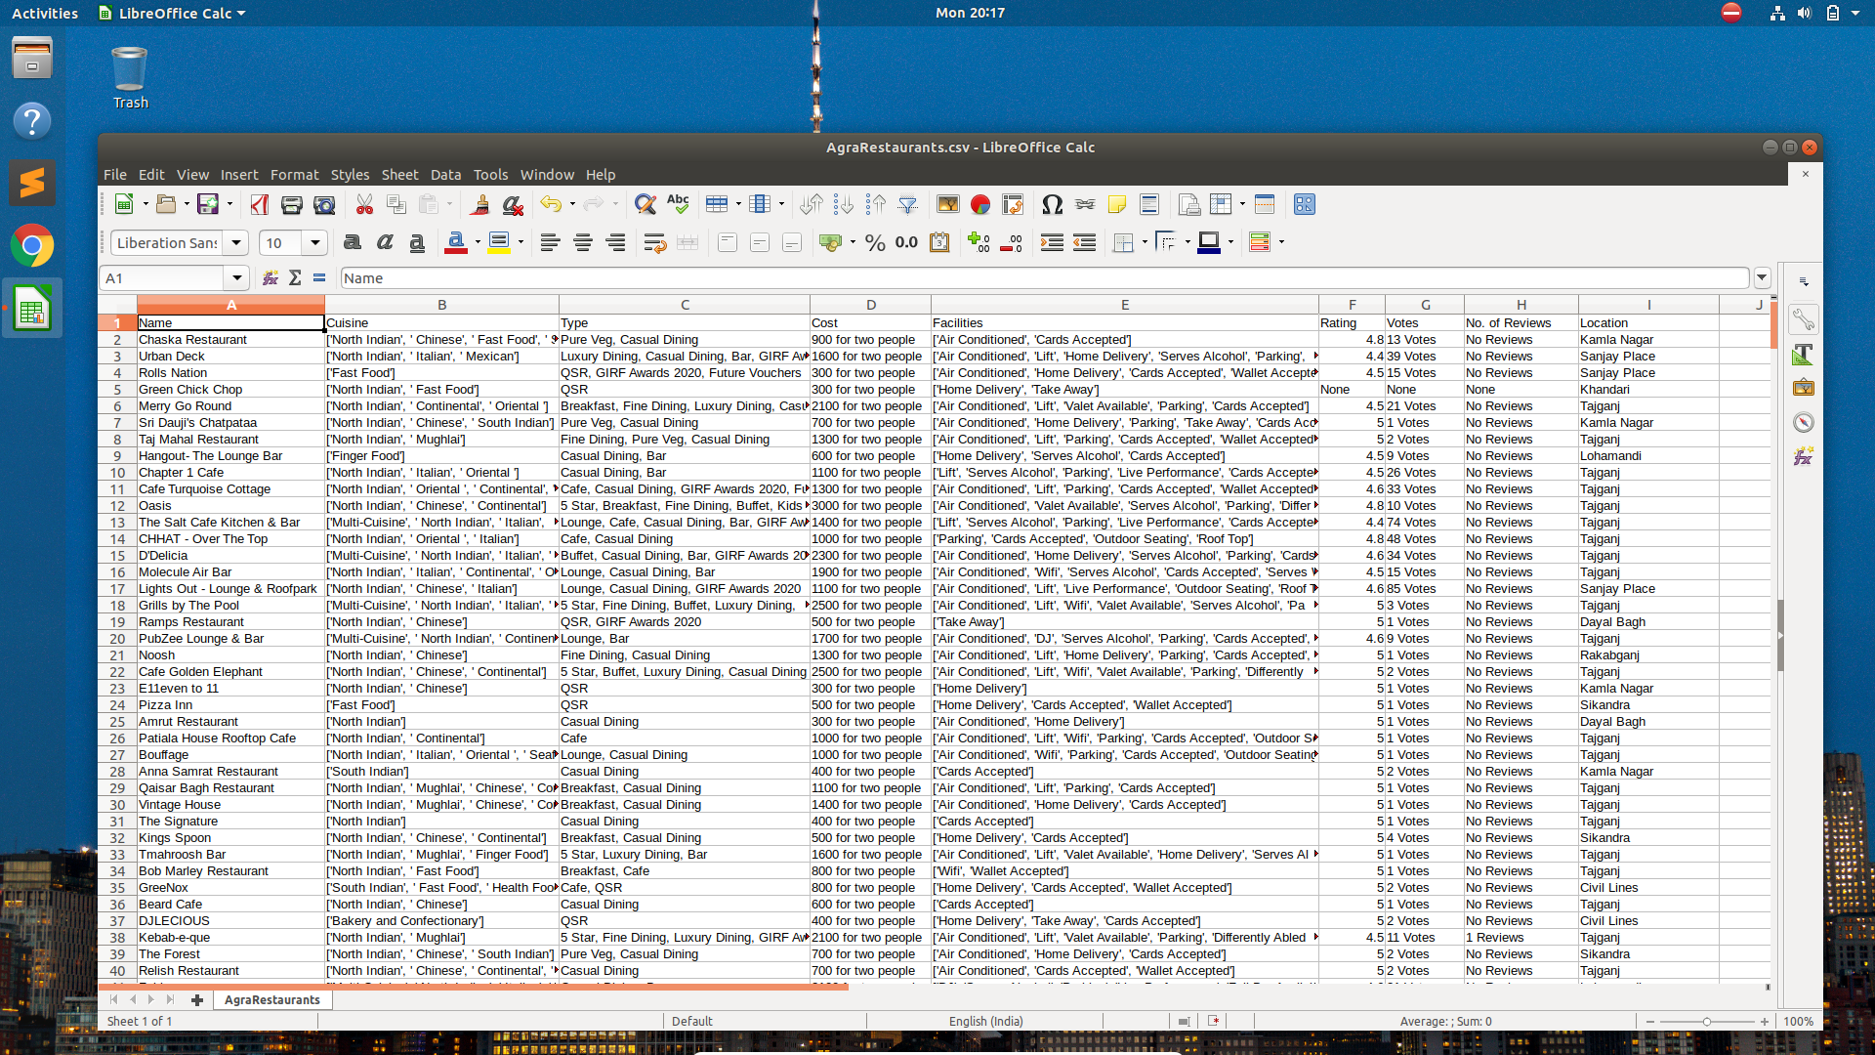
Task: Select the AgraRestaurants sheet tab
Action: pos(271,999)
